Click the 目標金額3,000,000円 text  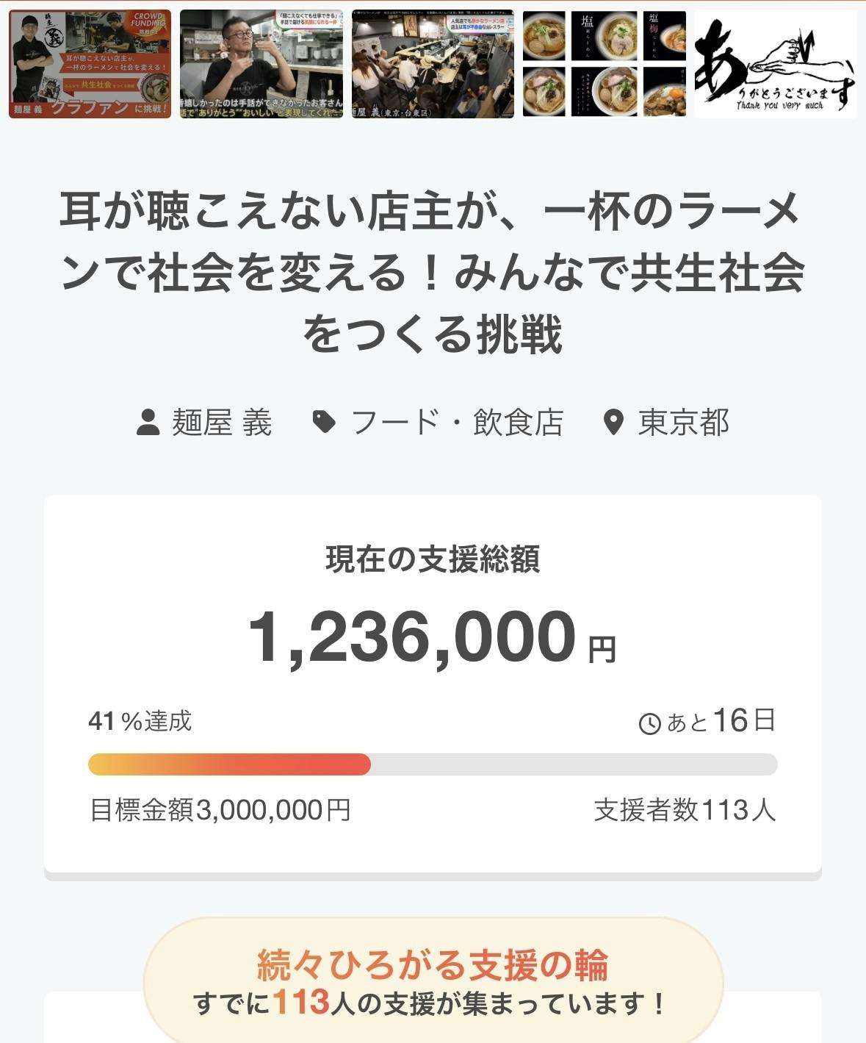click(x=220, y=810)
